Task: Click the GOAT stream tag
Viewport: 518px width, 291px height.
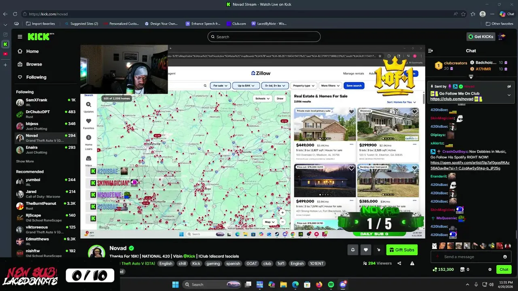Action: pos(252,264)
